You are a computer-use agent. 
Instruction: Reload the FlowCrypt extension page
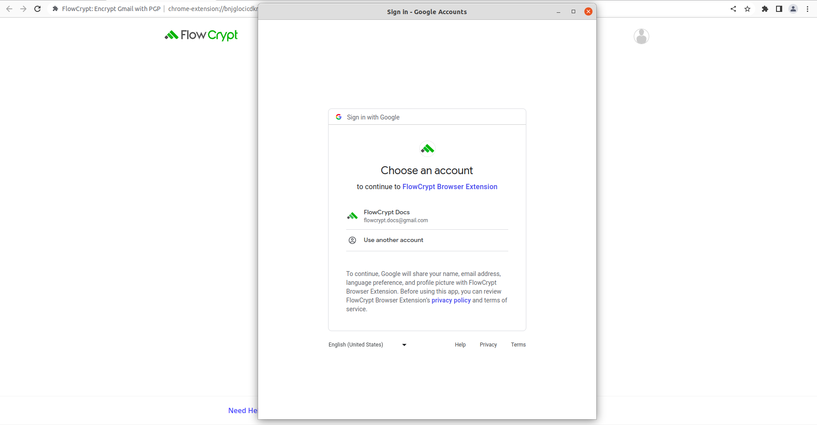(37, 9)
